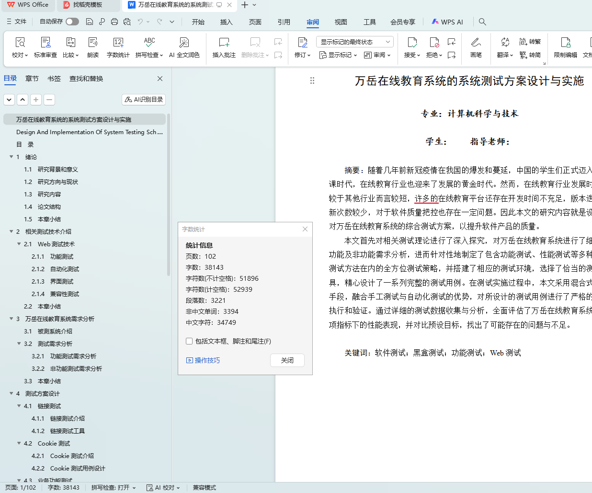Toggle the 自动保存 autosave switch
Viewport: 592px width, 493px height.
click(72, 22)
